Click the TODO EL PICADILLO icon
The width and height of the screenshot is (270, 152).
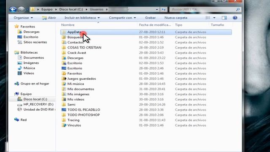click(64, 110)
